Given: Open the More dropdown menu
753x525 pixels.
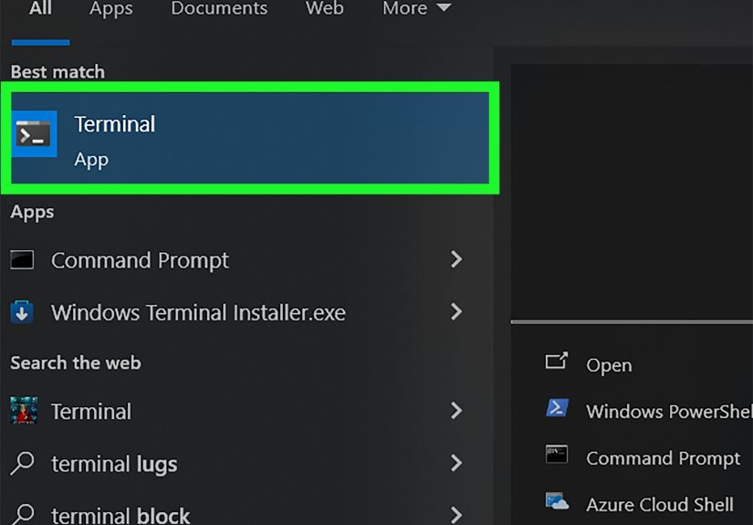Looking at the screenshot, I should click(x=416, y=8).
